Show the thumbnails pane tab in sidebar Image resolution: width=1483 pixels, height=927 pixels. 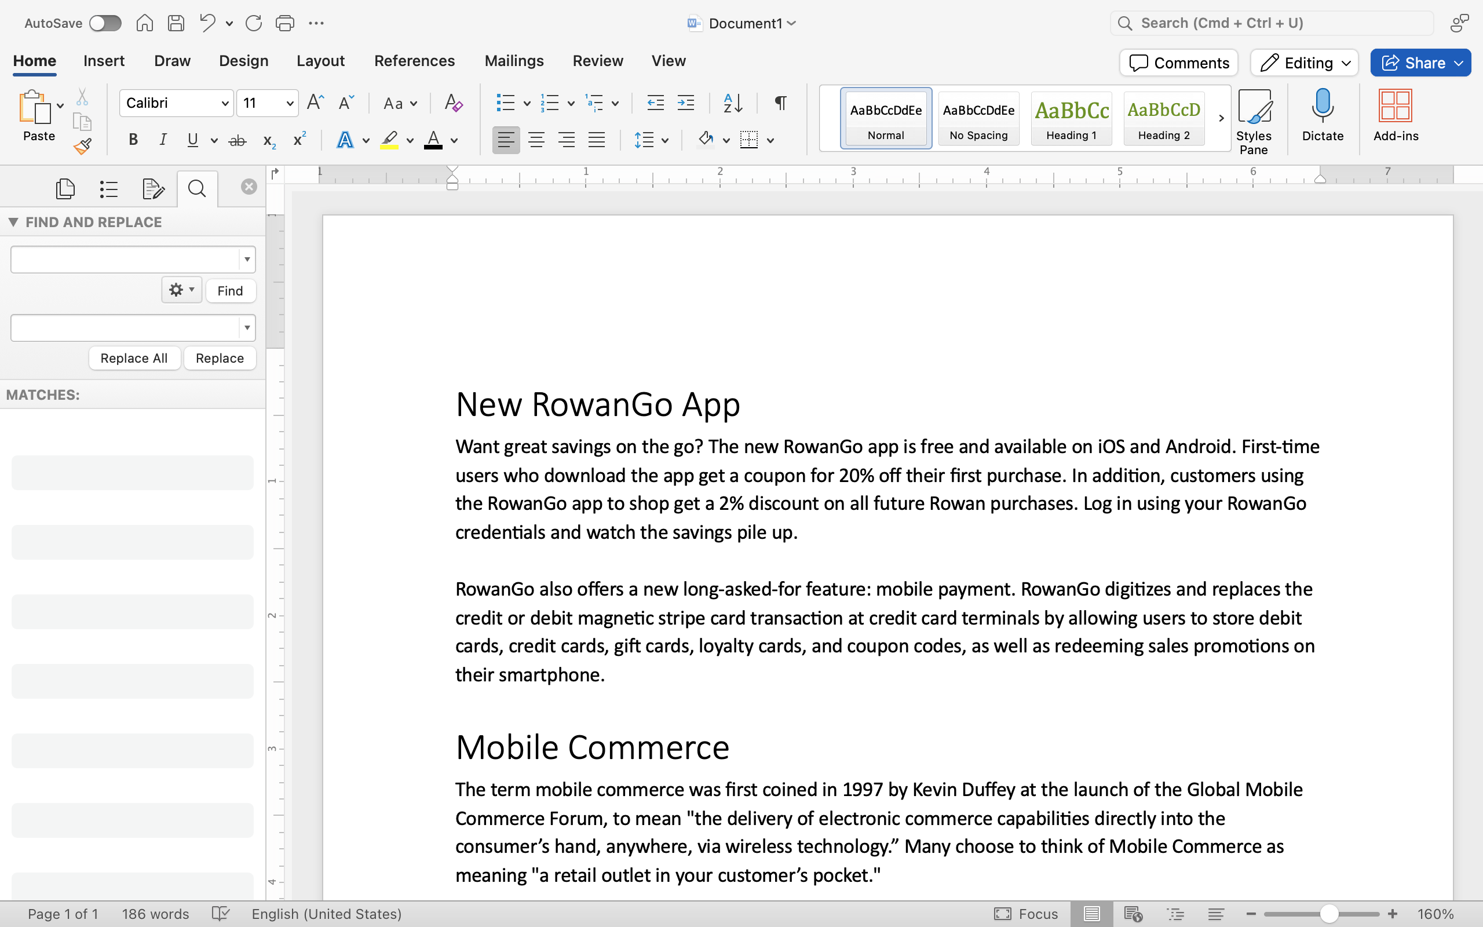click(65, 189)
